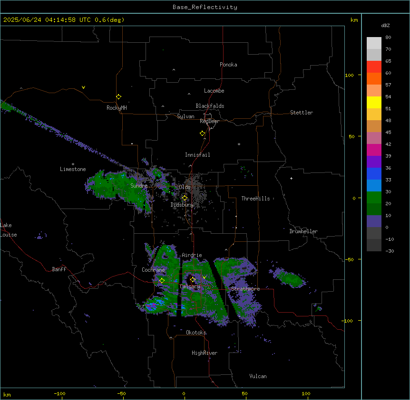Click the -100 tick on bottom axis

pyautogui.click(x=59, y=394)
